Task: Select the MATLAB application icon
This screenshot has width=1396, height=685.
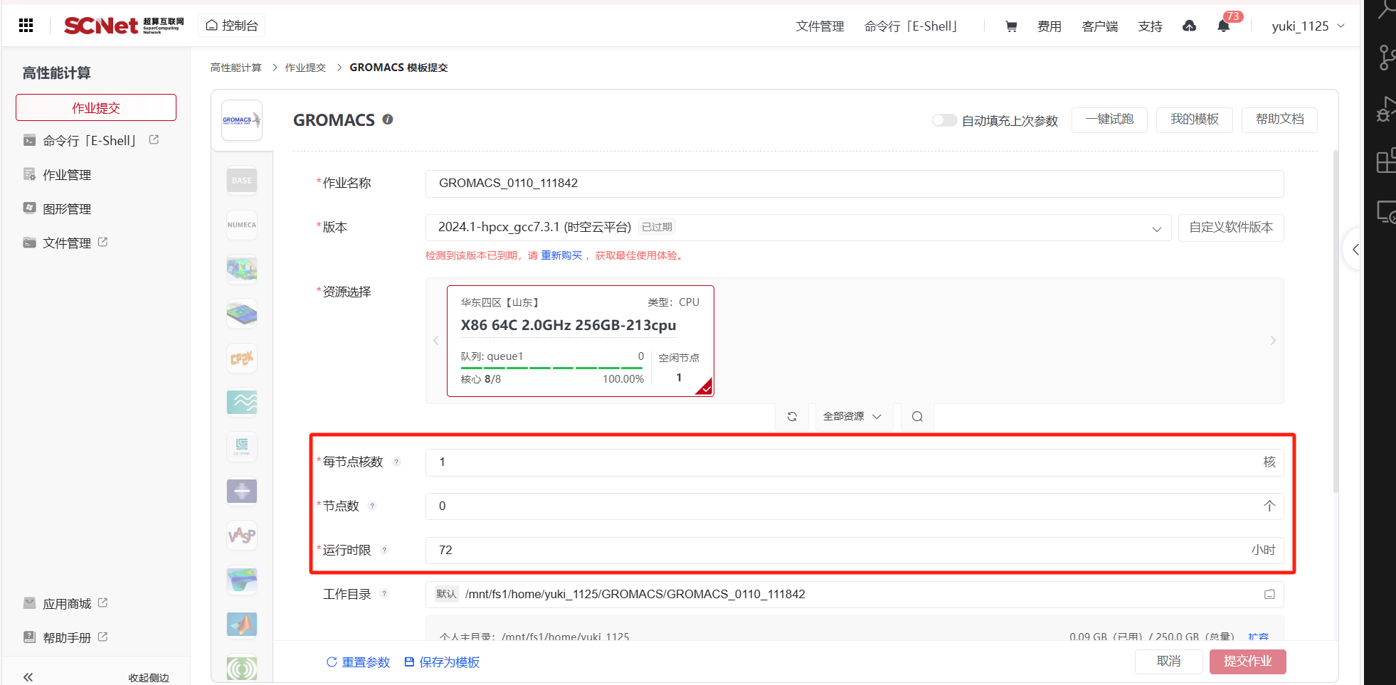Action: tap(242, 624)
